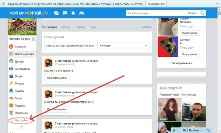
Task: Click the Музыка note icon
Action: click(x=11, y=83)
